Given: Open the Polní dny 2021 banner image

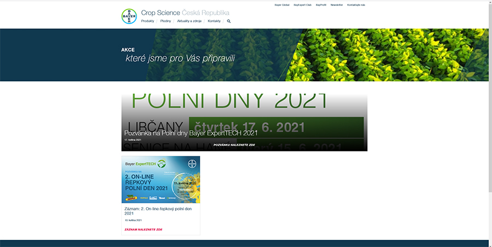Looking at the screenshot, I should [244, 109].
